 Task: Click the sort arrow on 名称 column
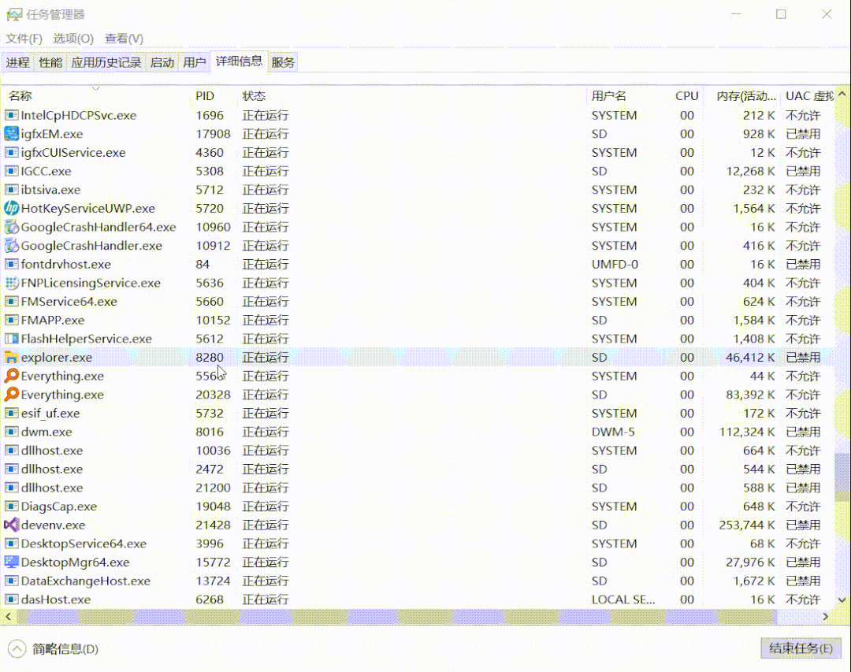click(x=96, y=90)
